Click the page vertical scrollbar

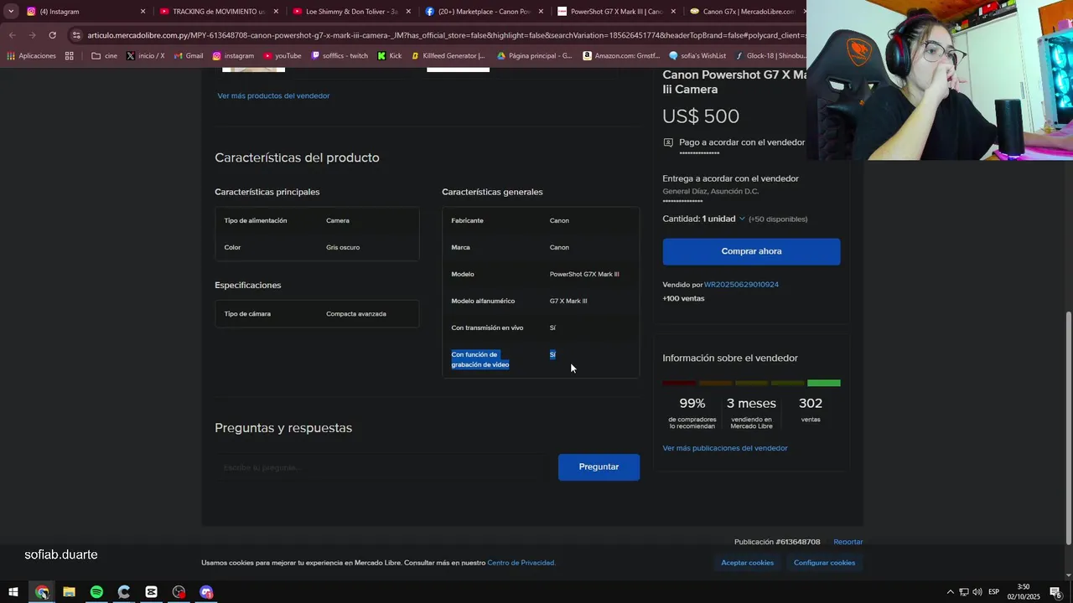pos(1068,427)
